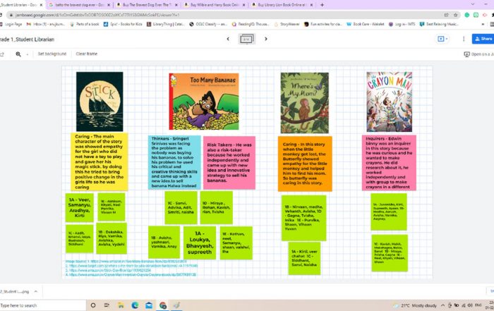Image resolution: width=494 pixels, height=311 pixels.
Task: Bookmark this page with the star icon
Action: coord(455,15)
